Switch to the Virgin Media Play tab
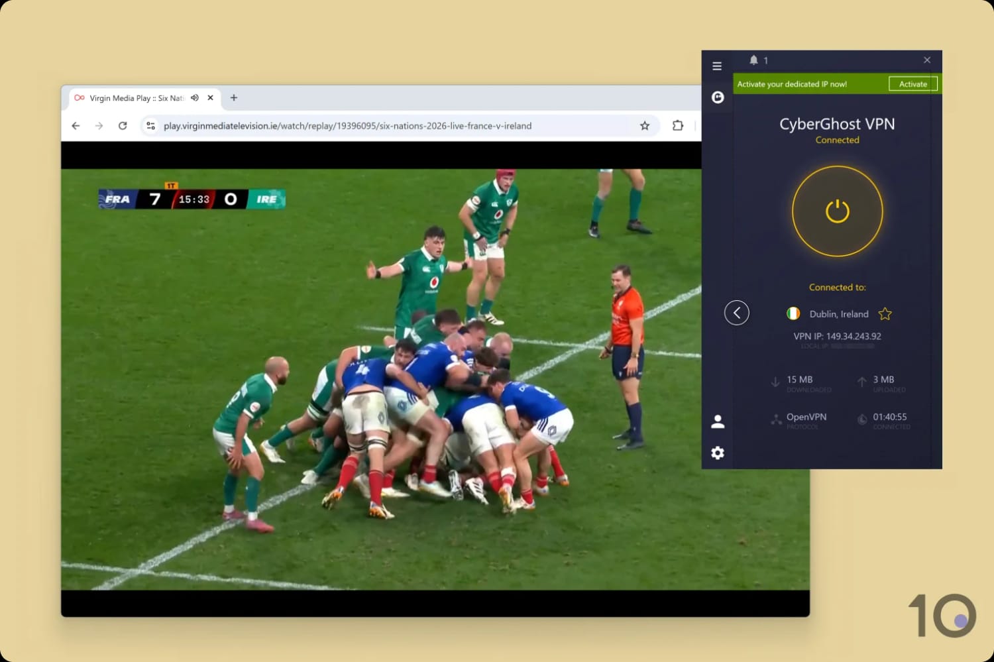Screen dimensions: 994x662 [133, 97]
